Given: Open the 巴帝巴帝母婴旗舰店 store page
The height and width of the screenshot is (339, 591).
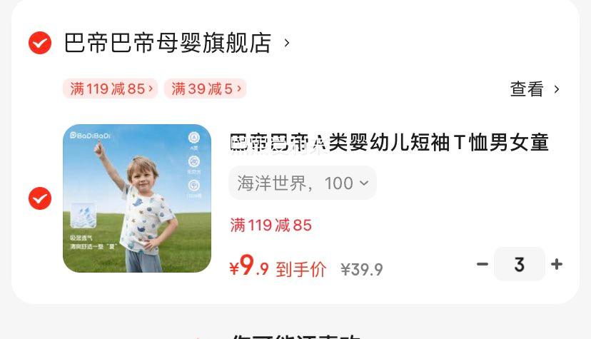Looking at the screenshot, I should click(167, 43).
